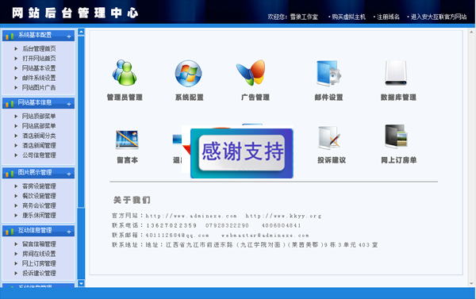Image resolution: width=476 pixels, height=299 pixels.
Task: Toggle the 图片展示管理 section header
Action: (39, 173)
